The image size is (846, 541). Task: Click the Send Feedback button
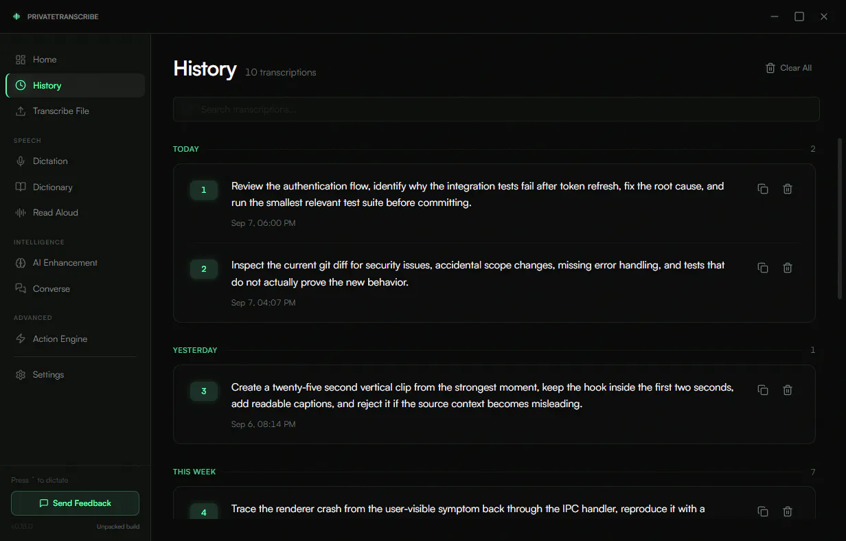pyautogui.click(x=75, y=503)
